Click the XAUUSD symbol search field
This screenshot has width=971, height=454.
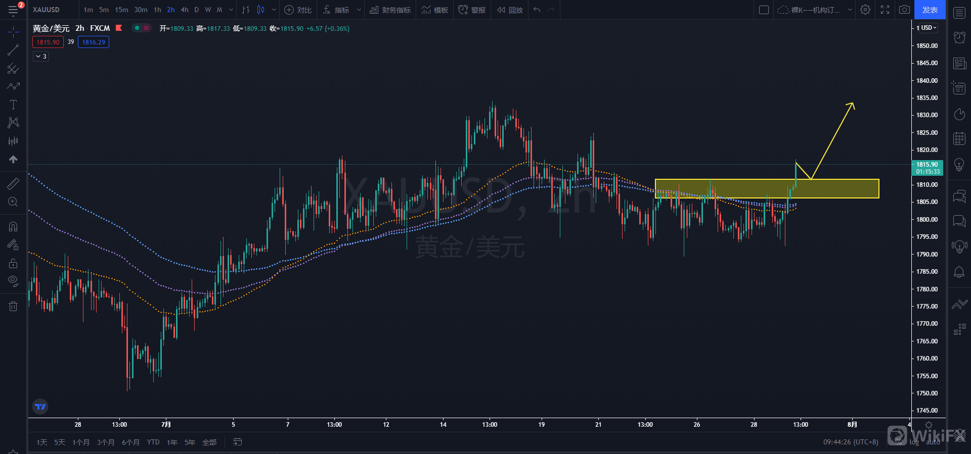47,10
